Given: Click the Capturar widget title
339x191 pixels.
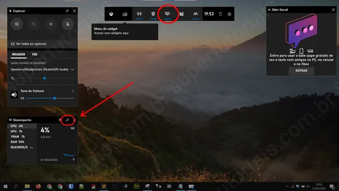Looking at the screenshot, I should 19,11.
